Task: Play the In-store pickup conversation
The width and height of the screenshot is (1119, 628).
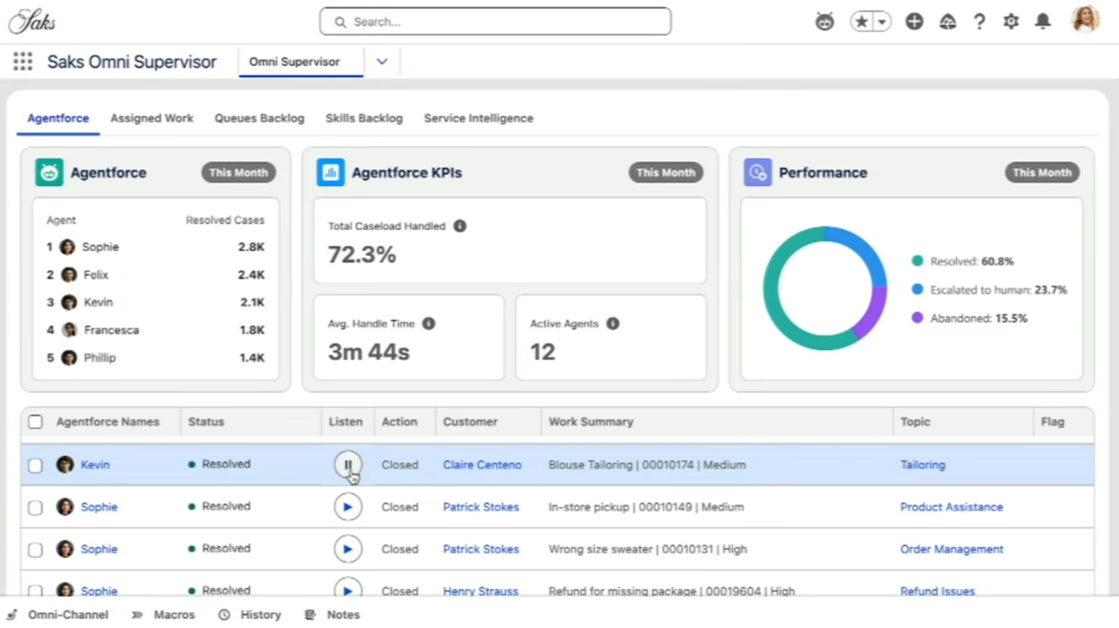Action: pyautogui.click(x=348, y=506)
